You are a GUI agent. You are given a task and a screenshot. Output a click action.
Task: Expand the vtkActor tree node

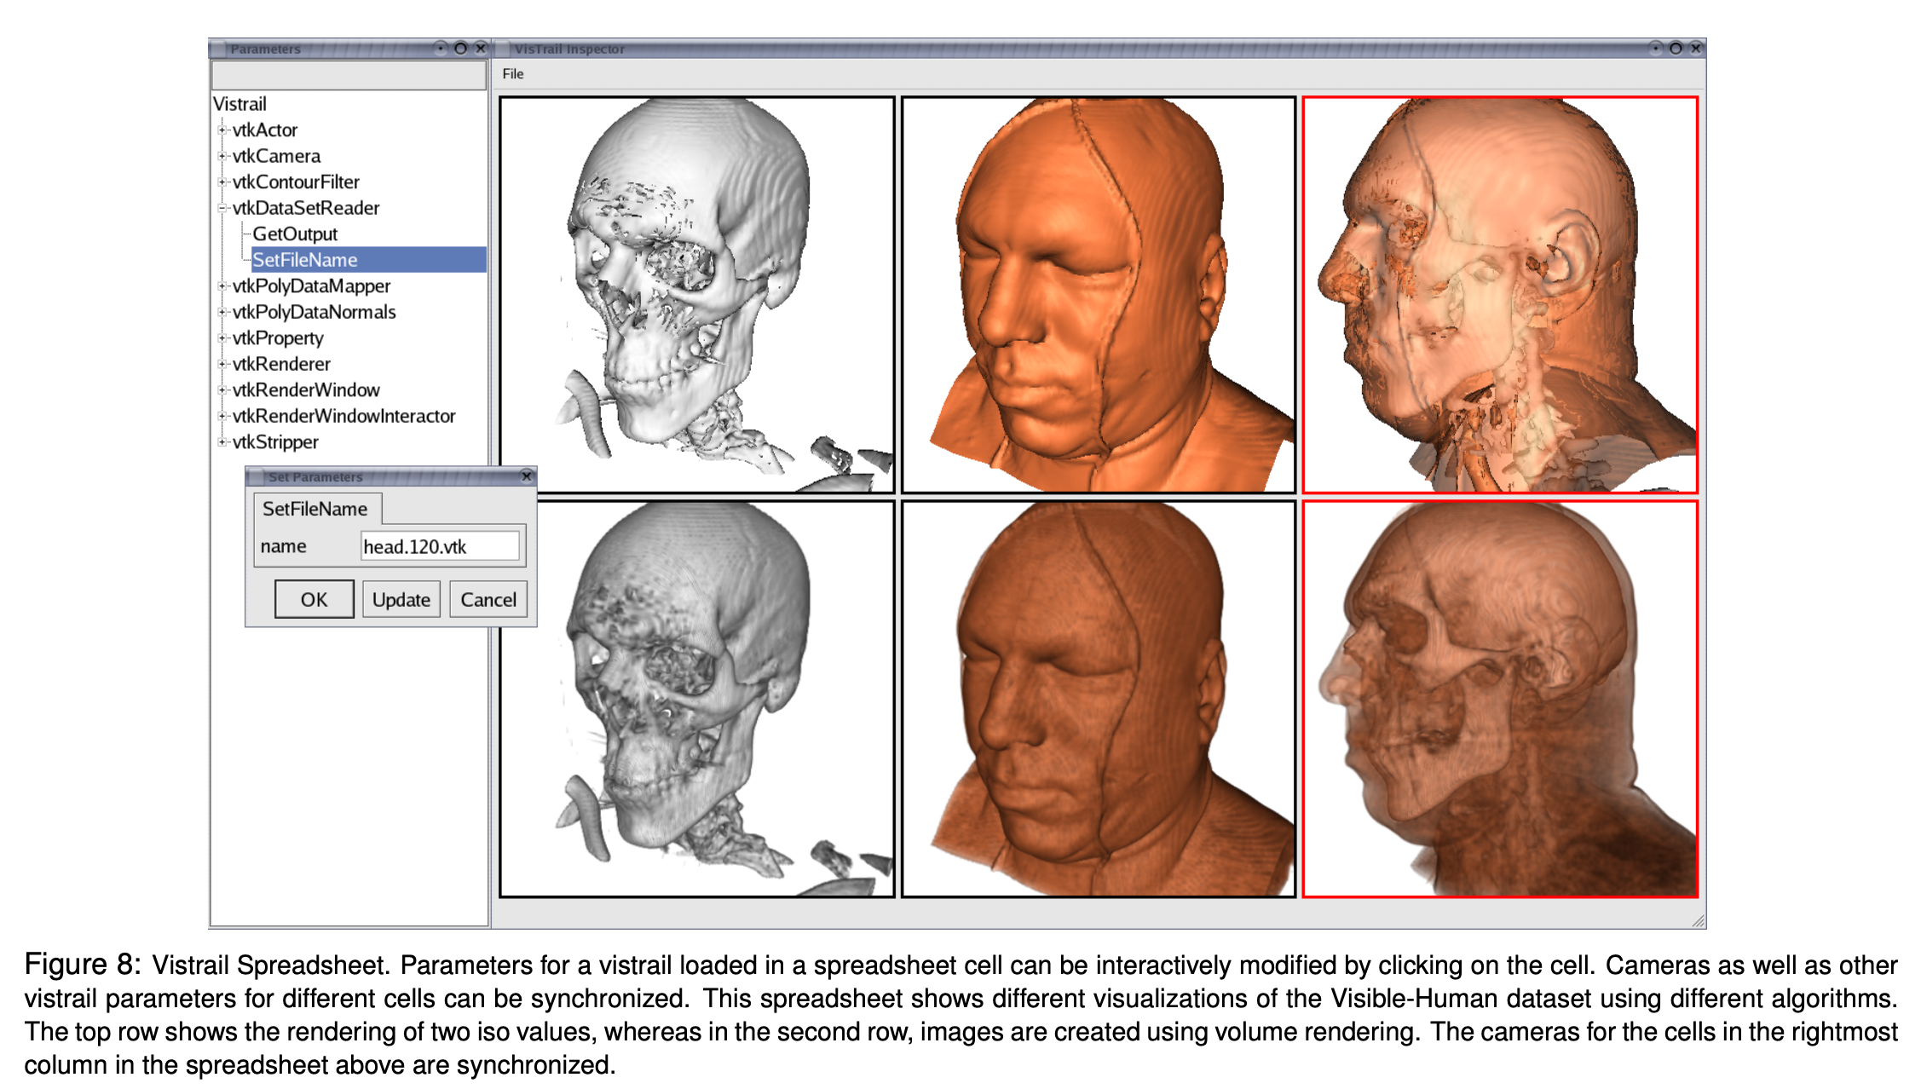click(x=222, y=130)
